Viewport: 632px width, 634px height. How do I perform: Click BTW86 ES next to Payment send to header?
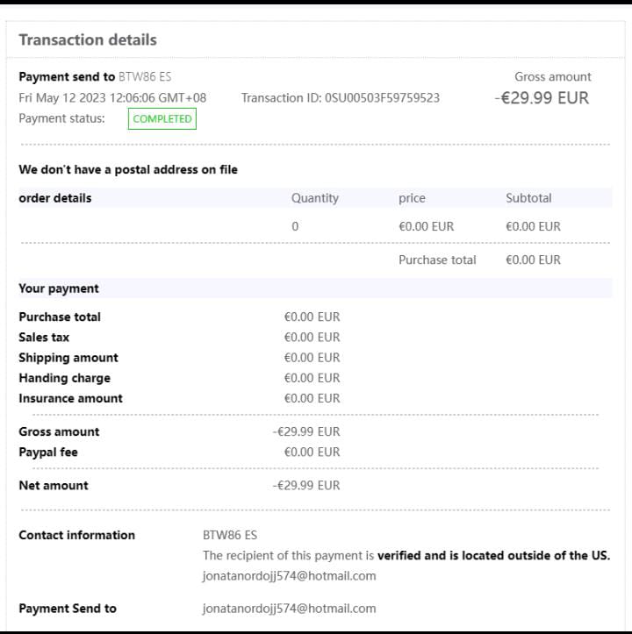pos(145,77)
